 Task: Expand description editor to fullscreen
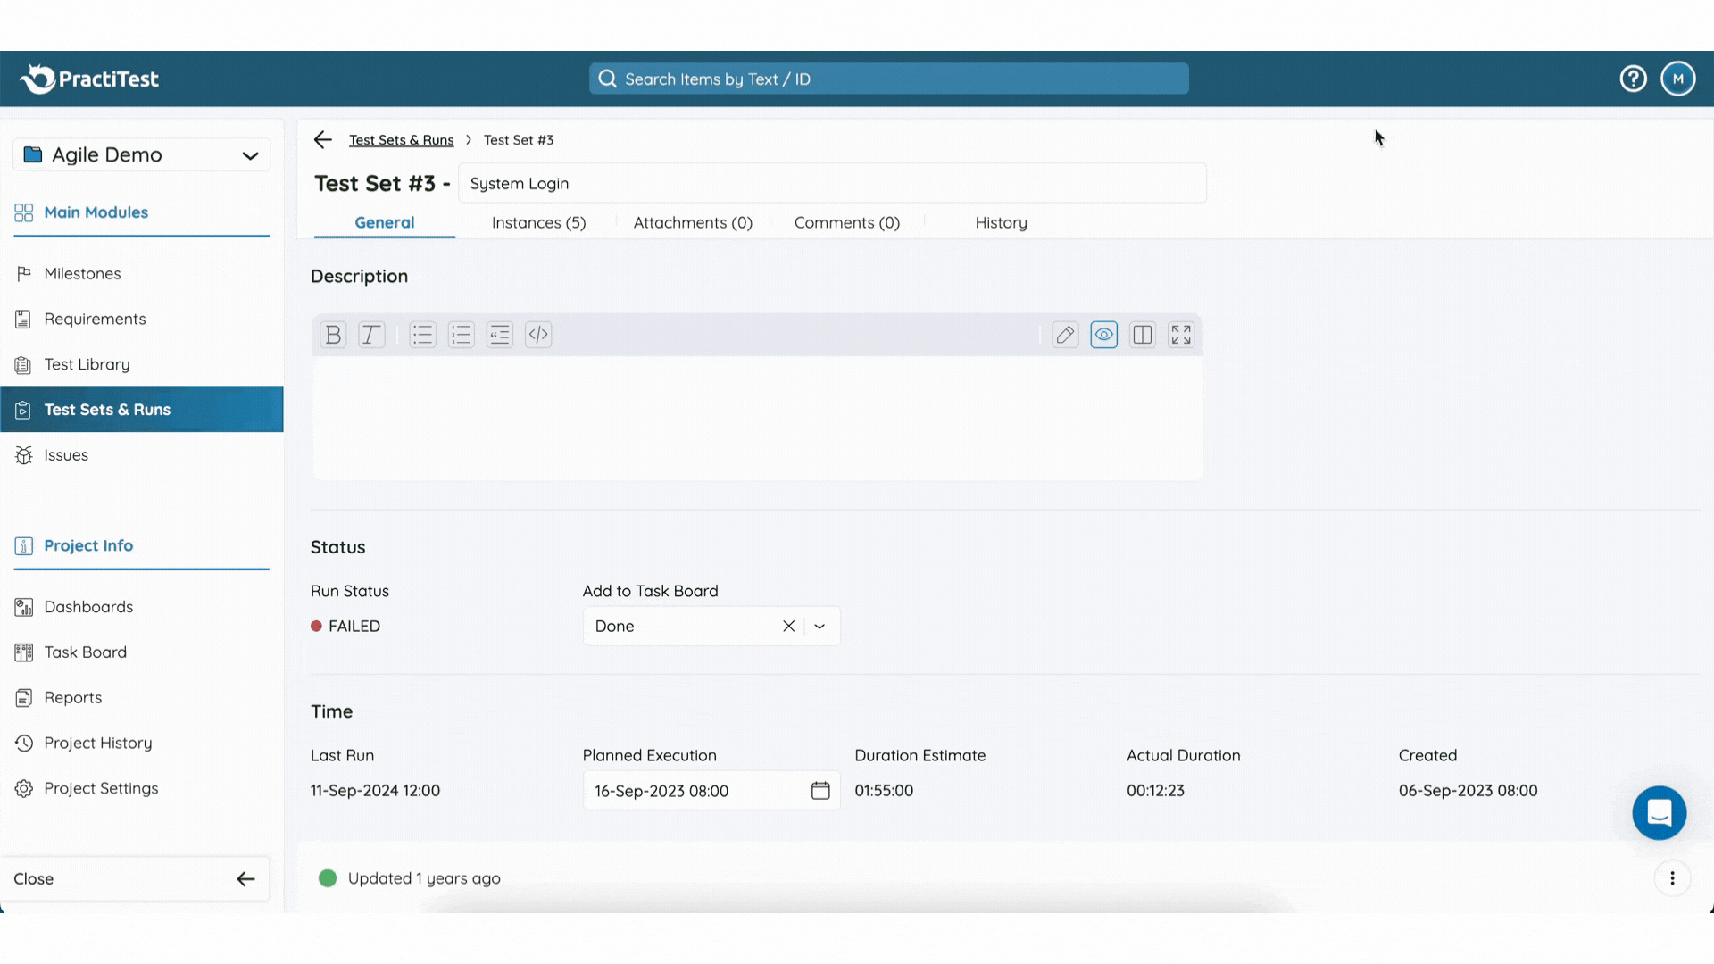click(x=1180, y=334)
